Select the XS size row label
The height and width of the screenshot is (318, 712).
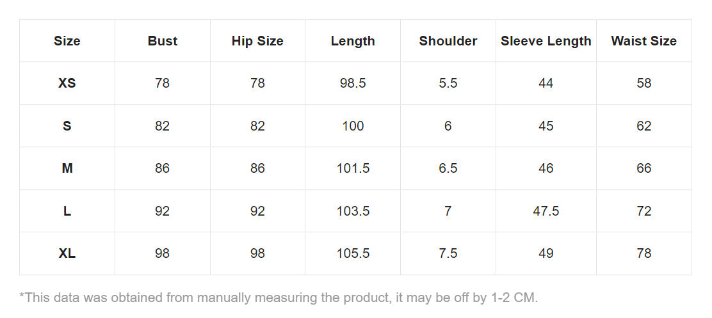[x=67, y=83]
